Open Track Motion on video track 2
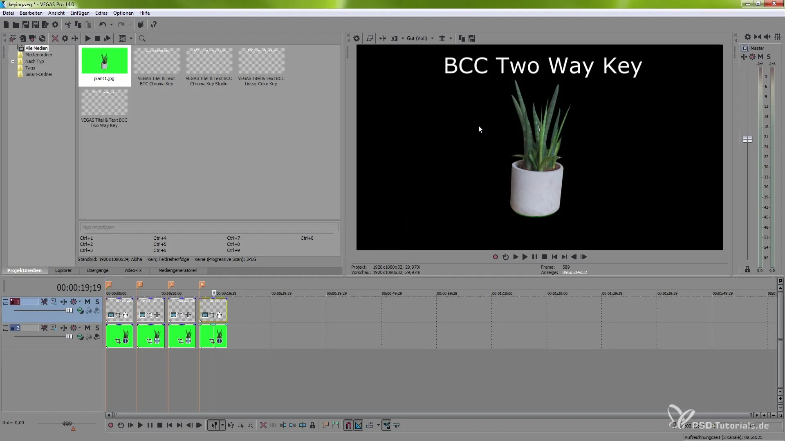 54,328
